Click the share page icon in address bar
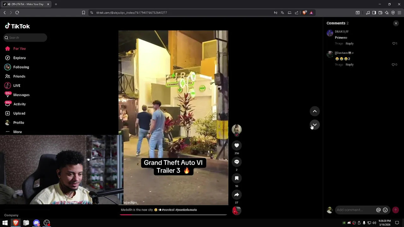Screen dimensions: 404x227 (x=297, y=13)
